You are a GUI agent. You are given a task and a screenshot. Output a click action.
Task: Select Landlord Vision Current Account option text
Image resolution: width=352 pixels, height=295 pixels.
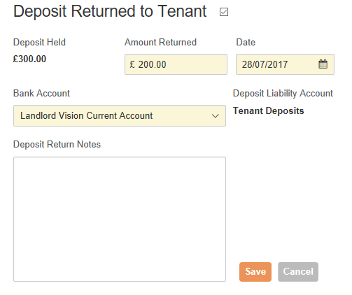pos(86,116)
